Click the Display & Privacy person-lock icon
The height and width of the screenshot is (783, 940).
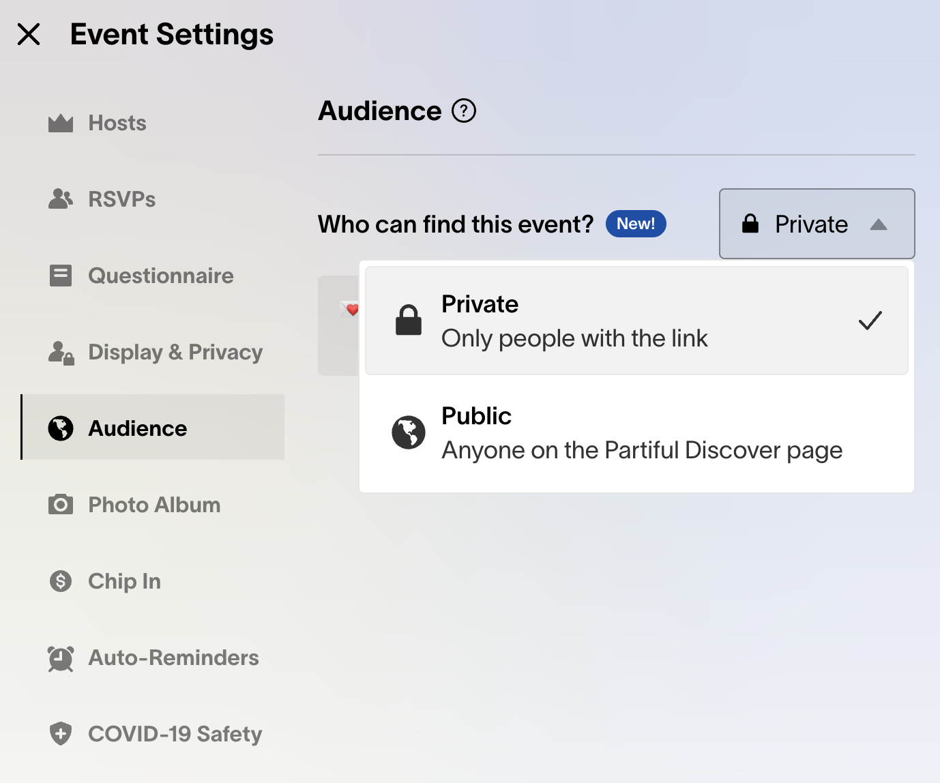[x=61, y=353]
